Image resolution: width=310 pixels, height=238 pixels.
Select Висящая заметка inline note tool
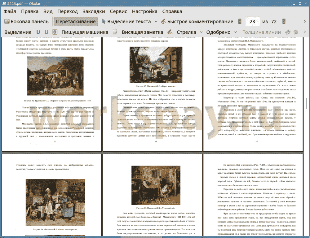click(x=142, y=32)
